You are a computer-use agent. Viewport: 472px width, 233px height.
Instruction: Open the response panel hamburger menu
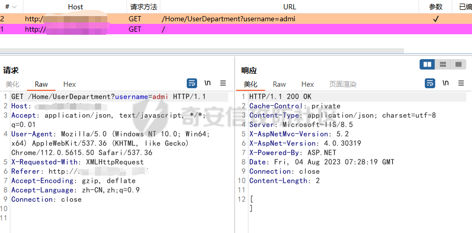click(x=461, y=83)
